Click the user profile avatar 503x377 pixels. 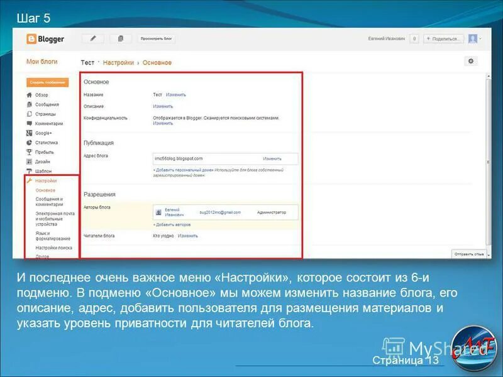point(473,39)
